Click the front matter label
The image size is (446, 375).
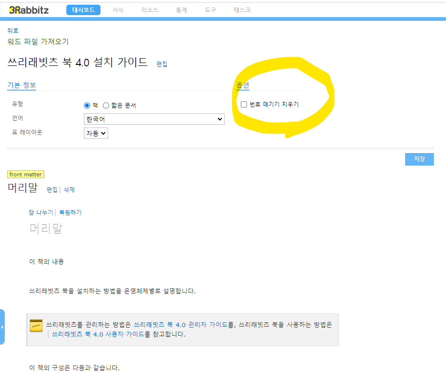point(26,174)
